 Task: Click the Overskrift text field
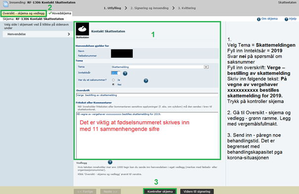point(147,95)
